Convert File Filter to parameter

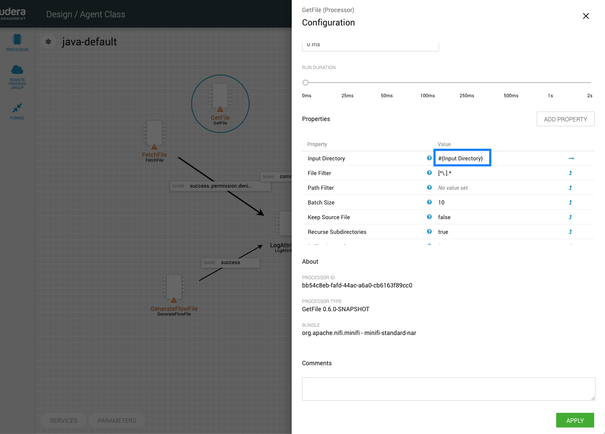pos(570,173)
